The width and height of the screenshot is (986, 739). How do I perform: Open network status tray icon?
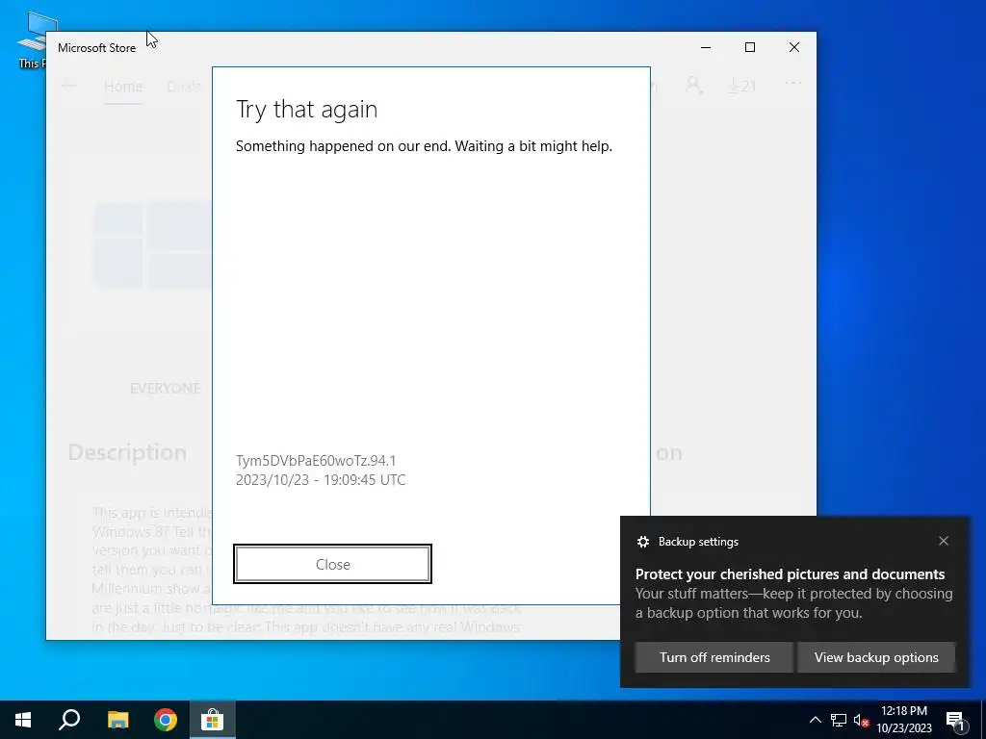point(839,720)
